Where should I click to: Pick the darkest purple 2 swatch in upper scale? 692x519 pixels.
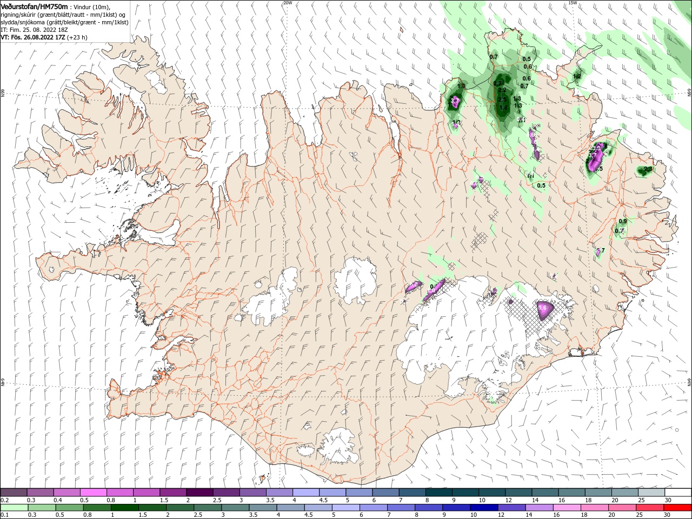(x=199, y=493)
